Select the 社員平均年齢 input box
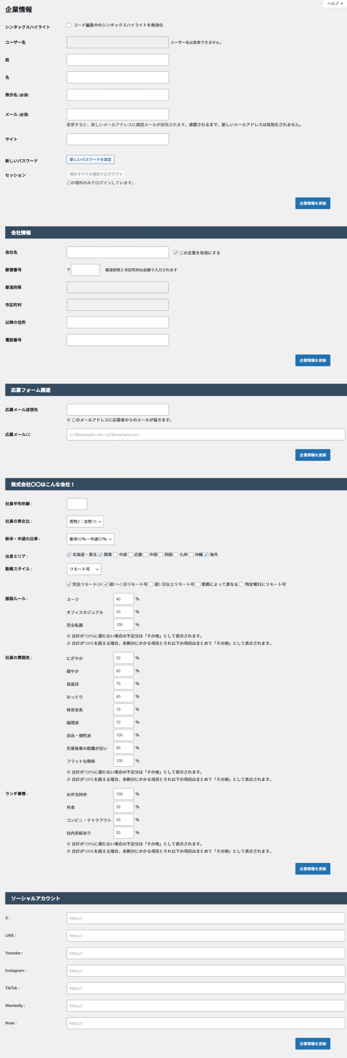 point(77,504)
